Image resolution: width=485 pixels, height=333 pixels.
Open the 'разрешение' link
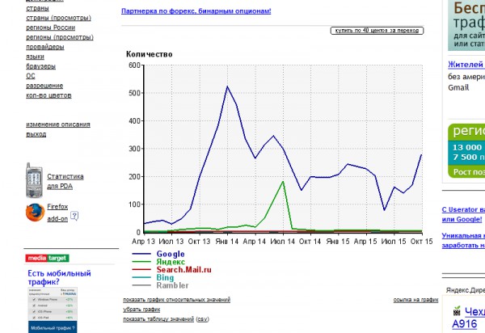coord(44,86)
